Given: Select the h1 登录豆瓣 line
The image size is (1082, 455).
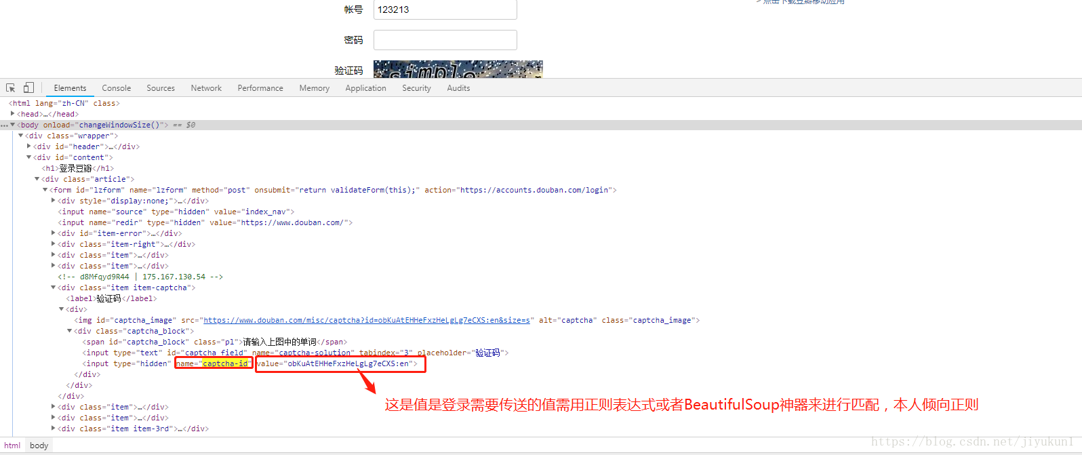Looking at the screenshot, I should point(78,168).
